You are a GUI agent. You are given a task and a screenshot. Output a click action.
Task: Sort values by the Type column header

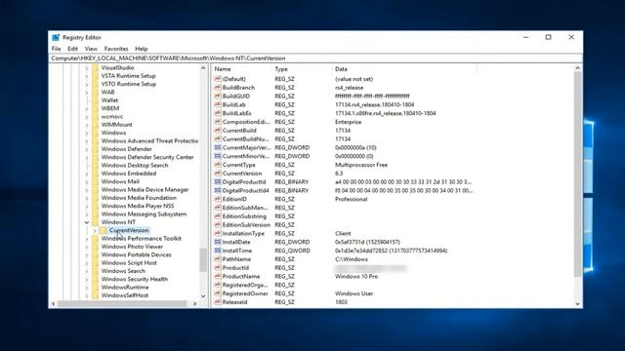[x=302, y=69]
